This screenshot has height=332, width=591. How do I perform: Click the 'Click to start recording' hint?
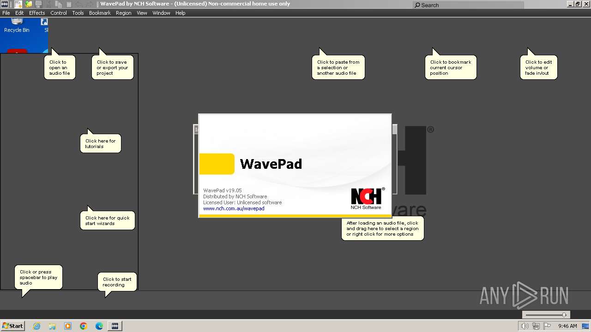[x=117, y=282]
